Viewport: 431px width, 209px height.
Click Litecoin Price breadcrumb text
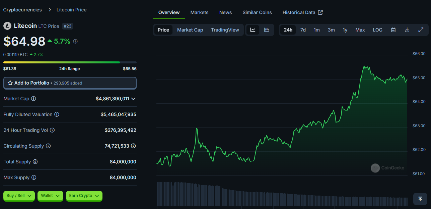(72, 10)
